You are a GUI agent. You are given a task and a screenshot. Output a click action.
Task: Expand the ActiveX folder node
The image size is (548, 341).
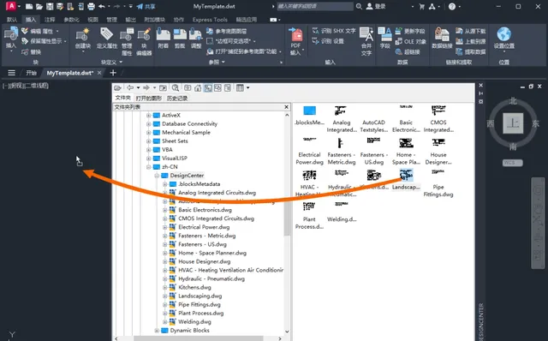pyautogui.click(x=148, y=115)
